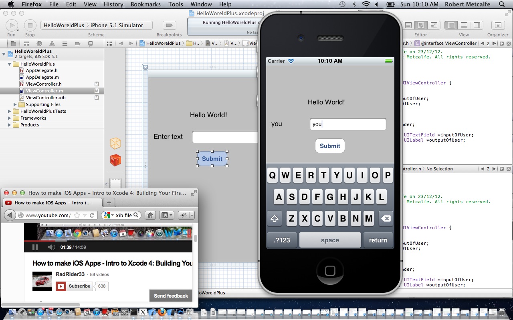Select Version editor mode
The width and height of the screenshot is (513, 320).
point(434,25)
